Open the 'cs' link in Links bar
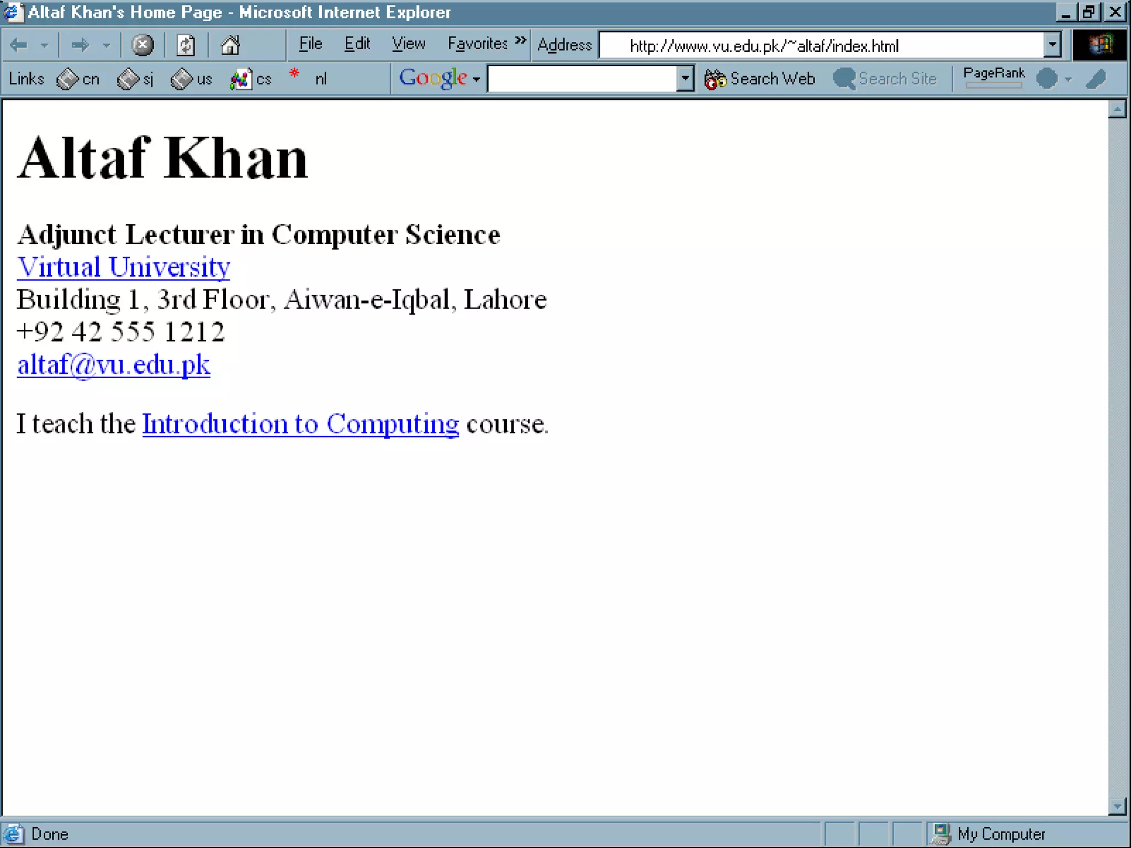 point(251,79)
